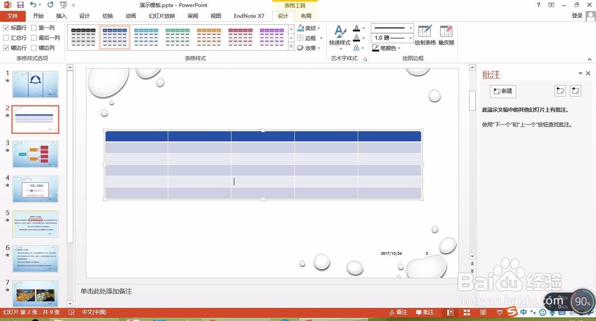This screenshot has height=321, width=596.
Task: Uncheck the 标题行 (Header Row) checkbox
Action: coord(6,28)
